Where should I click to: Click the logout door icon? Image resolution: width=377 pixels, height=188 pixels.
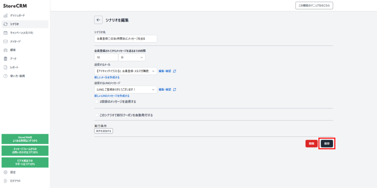coord(6,181)
